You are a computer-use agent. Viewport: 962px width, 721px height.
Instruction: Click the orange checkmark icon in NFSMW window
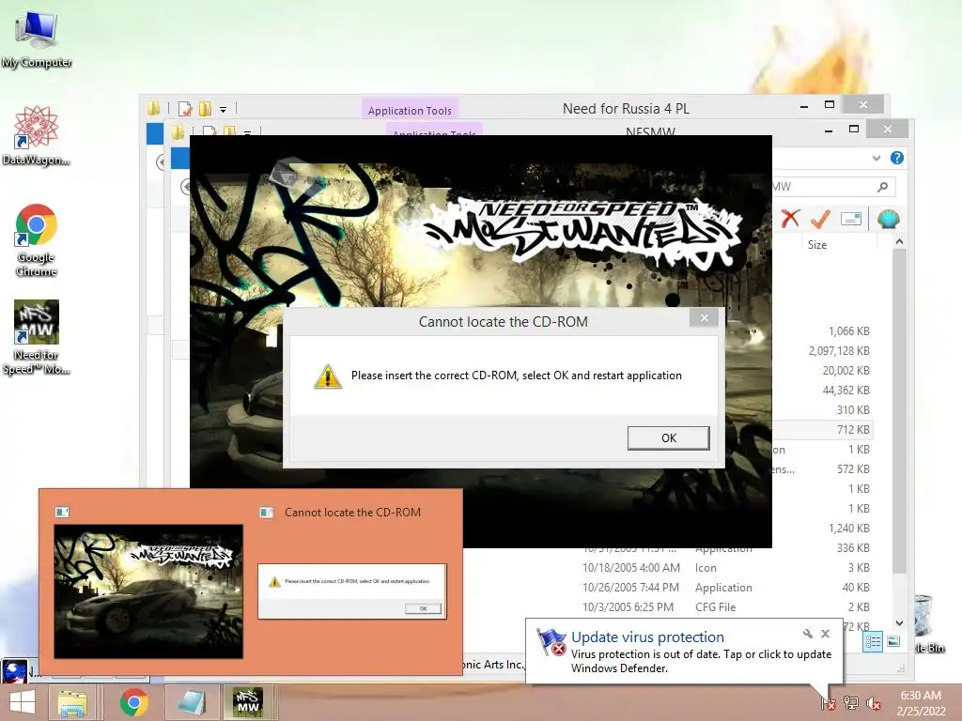click(x=820, y=218)
